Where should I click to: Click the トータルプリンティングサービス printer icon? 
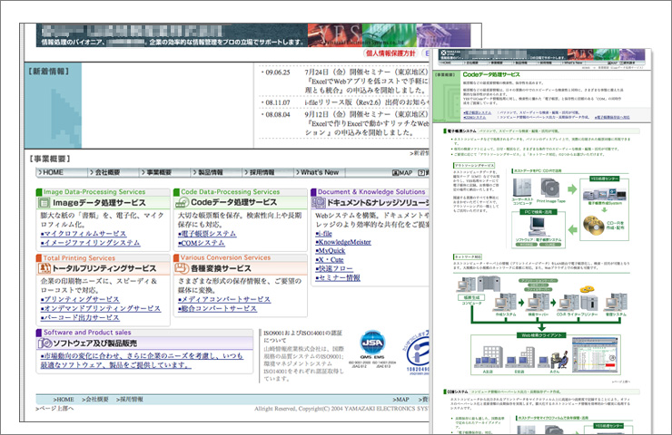pos(44,268)
